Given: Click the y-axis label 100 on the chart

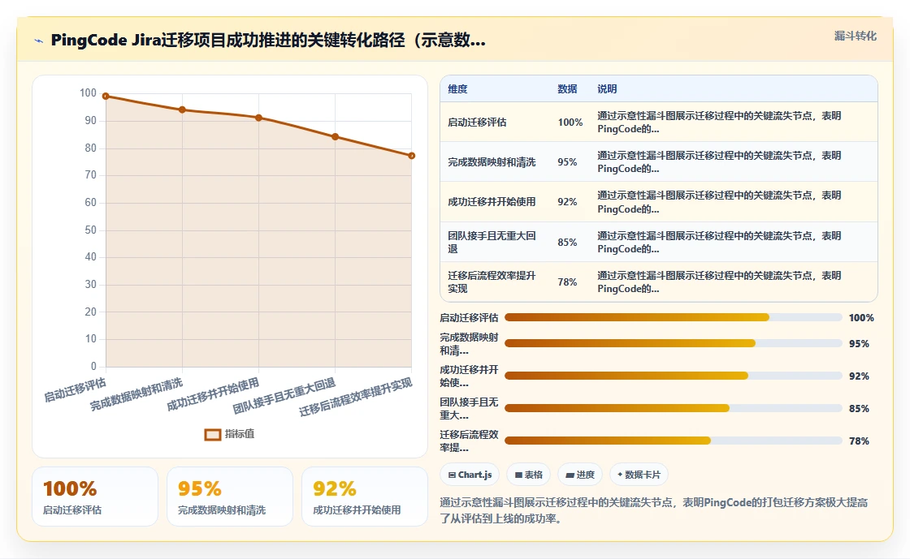Looking at the screenshot, I should (89, 92).
